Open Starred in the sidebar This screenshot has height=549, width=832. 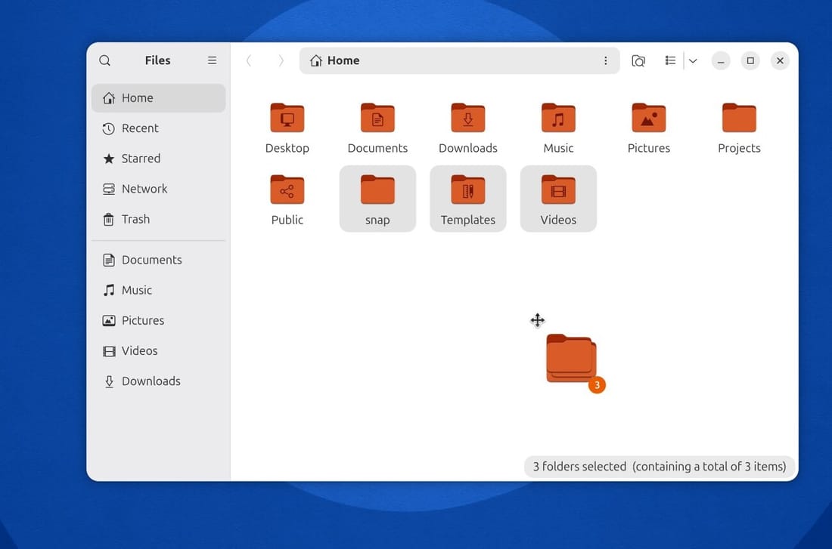click(158, 159)
